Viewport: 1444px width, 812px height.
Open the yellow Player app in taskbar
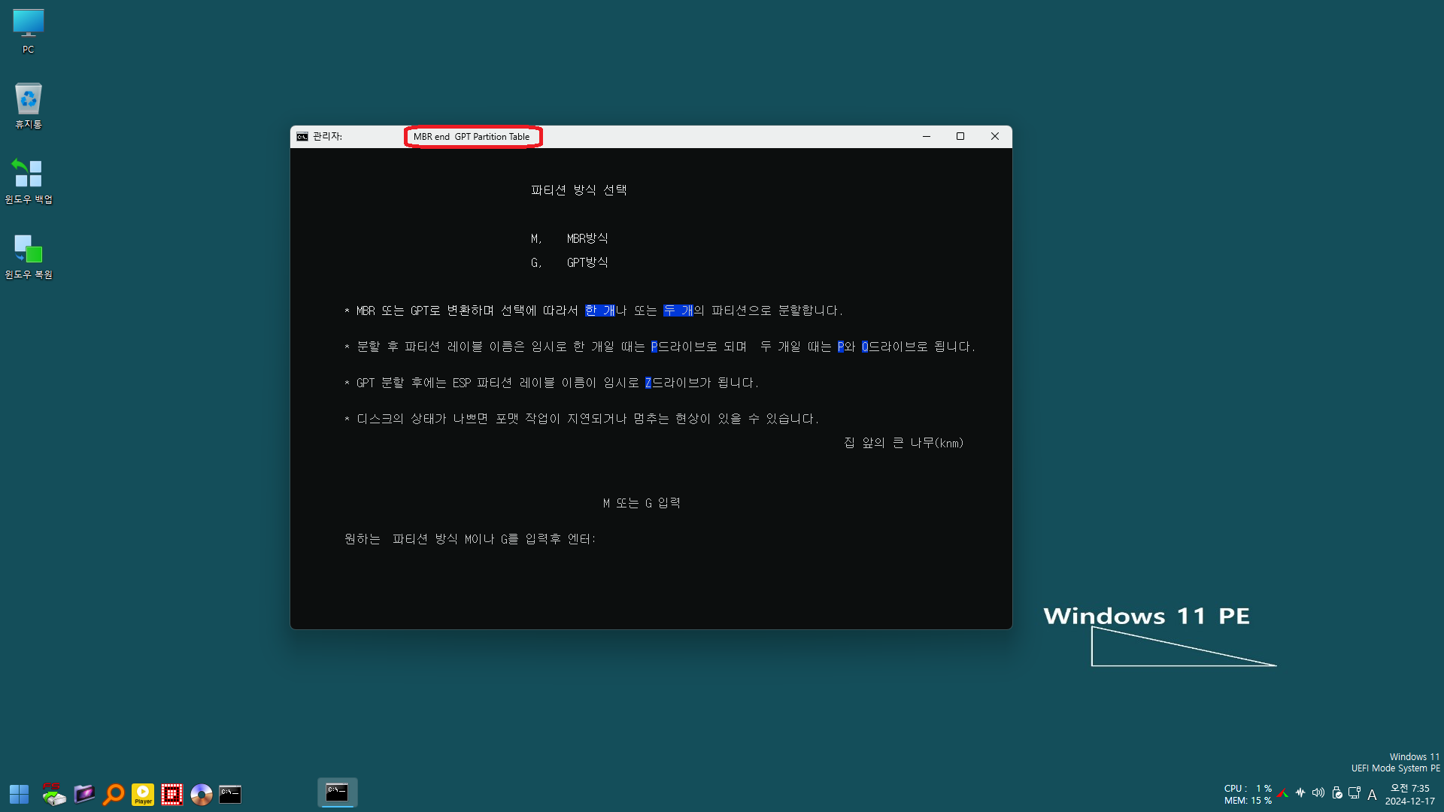[143, 794]
